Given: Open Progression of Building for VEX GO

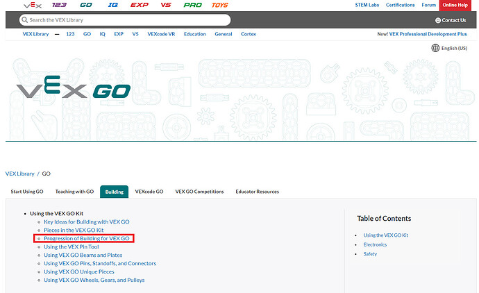Looking at the screenshot, I should click(87, 238).
